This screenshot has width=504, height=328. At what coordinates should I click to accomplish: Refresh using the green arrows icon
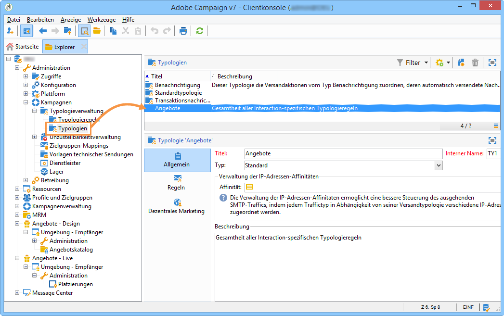pyautogui.click(x=200, y=31)
